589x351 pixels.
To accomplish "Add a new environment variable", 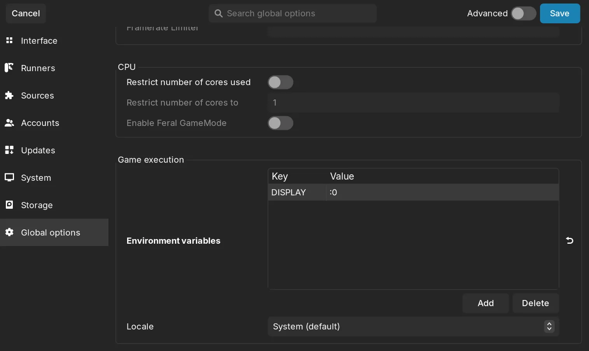I will click(486, 303).
